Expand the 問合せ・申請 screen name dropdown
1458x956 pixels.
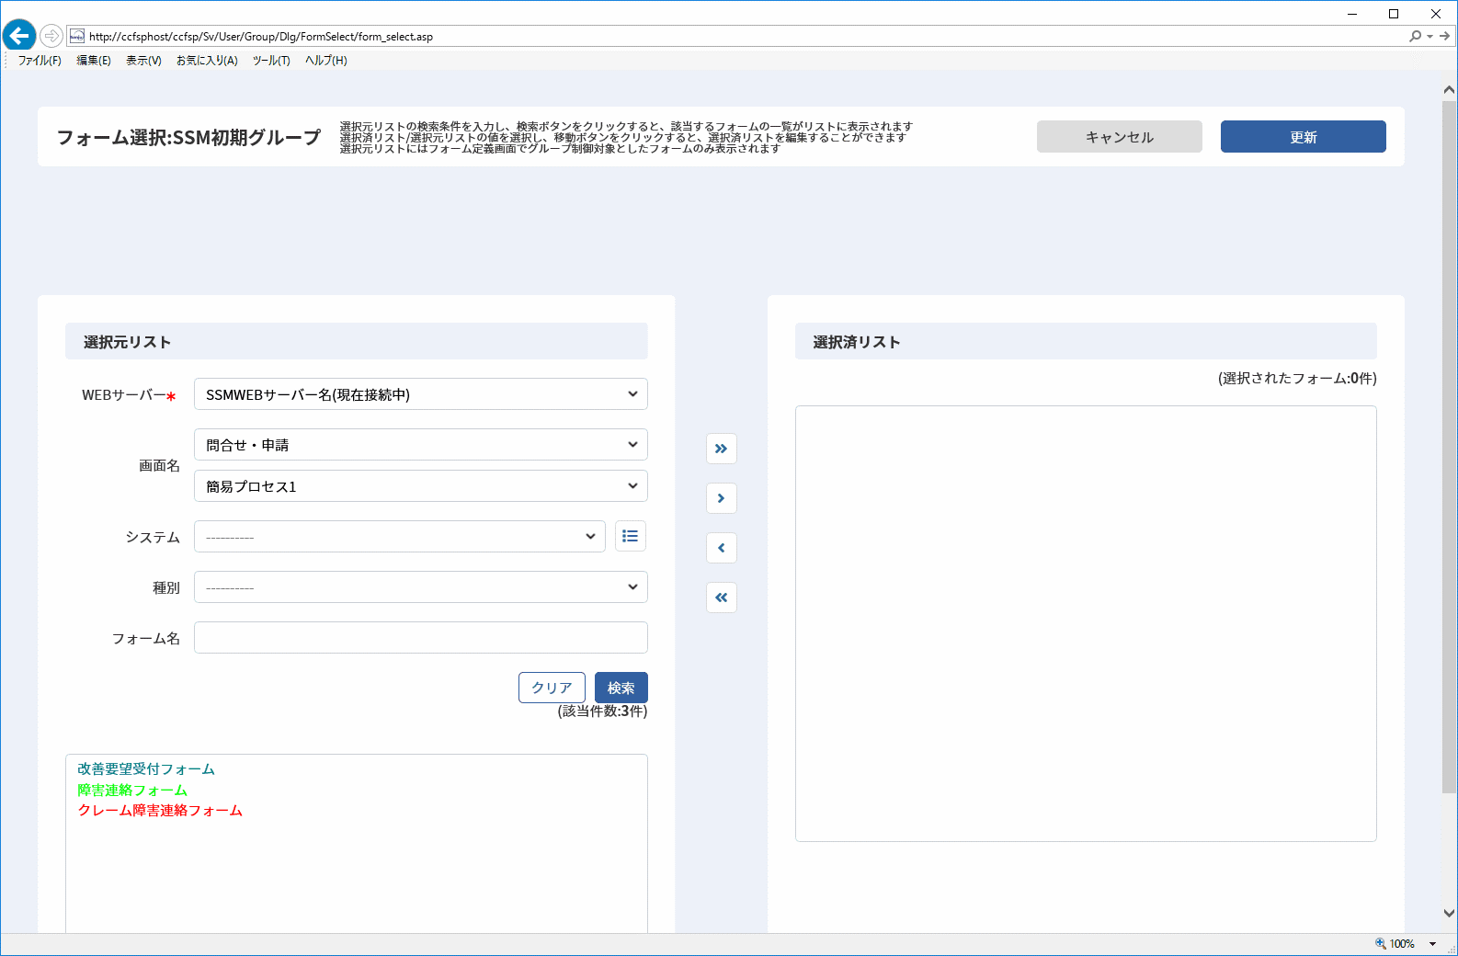click(x=421, y=445)
